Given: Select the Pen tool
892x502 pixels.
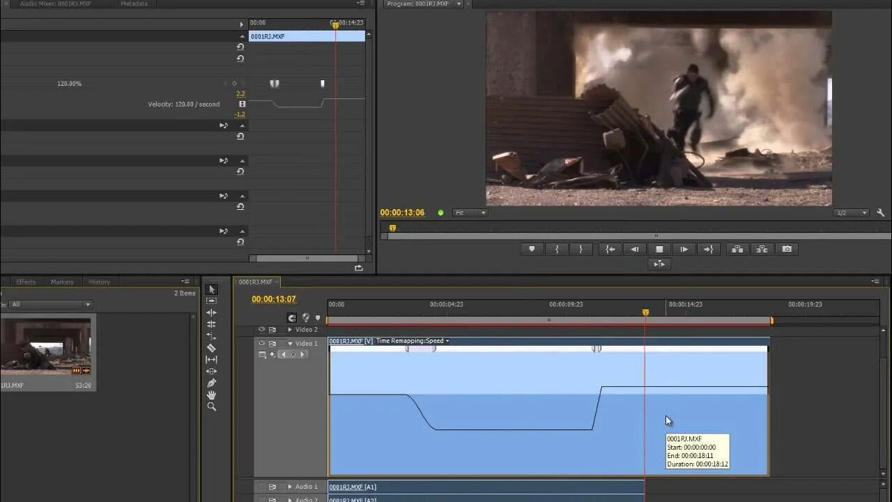Looking at the screenshot, I should coord(212,383).
